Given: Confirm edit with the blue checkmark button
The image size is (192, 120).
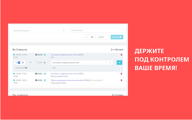Looking at the screenshot, I should tap(119, 63).
